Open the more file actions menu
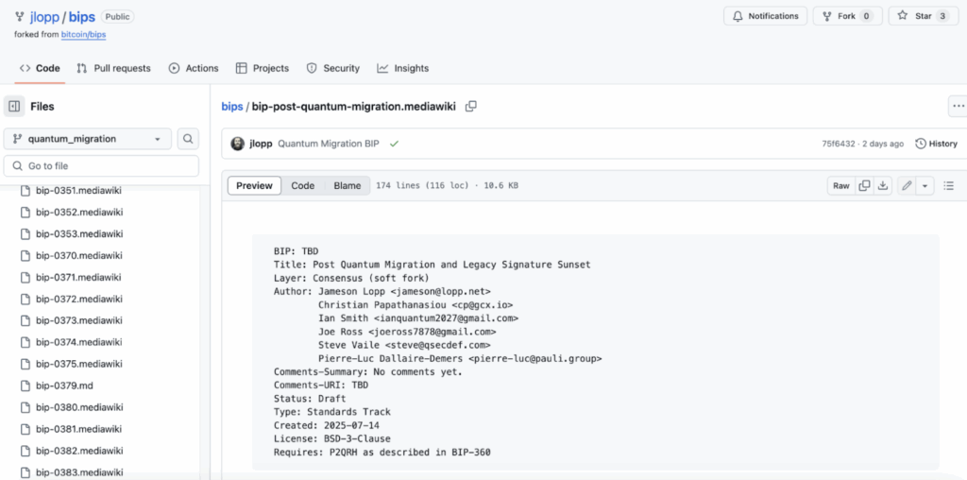This screenshot has height=480, width=967. pos(958,107)
